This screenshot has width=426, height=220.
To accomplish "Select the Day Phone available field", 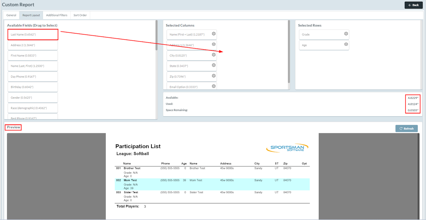I will 33,77.
